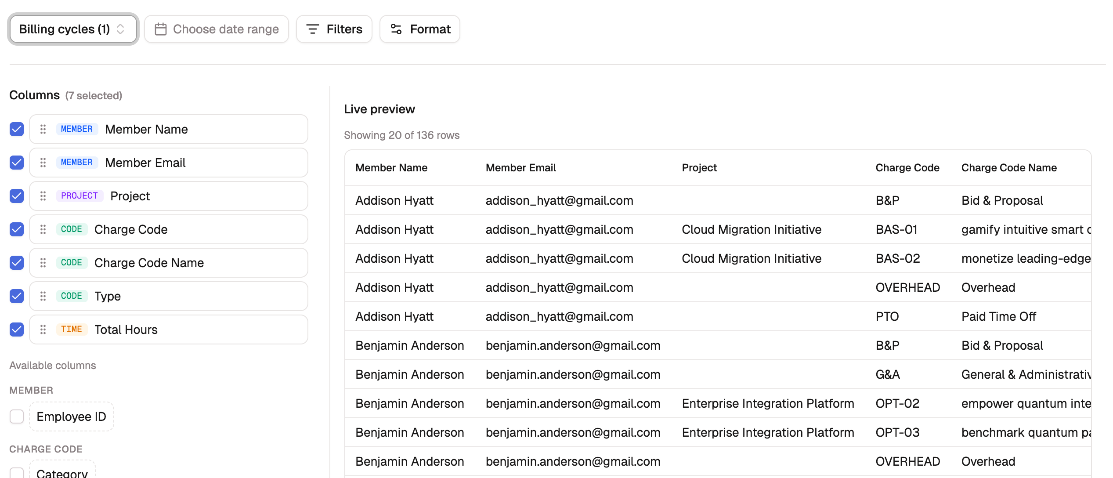Click the filter lines icon
Image resolution: width=1113 pixels, height=478 pixels.
point(312,29)
